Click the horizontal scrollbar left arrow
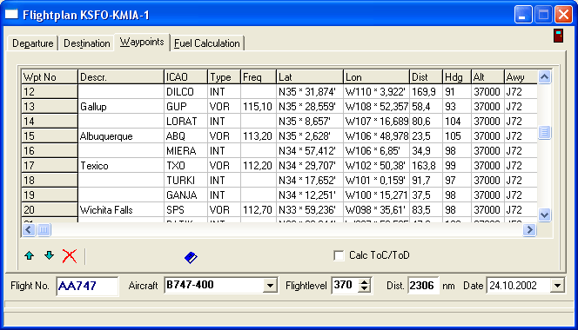Image resolution: width=578 pixels, height=330 pixels. [29, 230]
